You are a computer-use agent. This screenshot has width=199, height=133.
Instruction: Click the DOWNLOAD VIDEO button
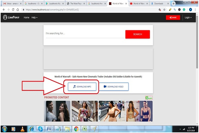click(x=114, y=87)
